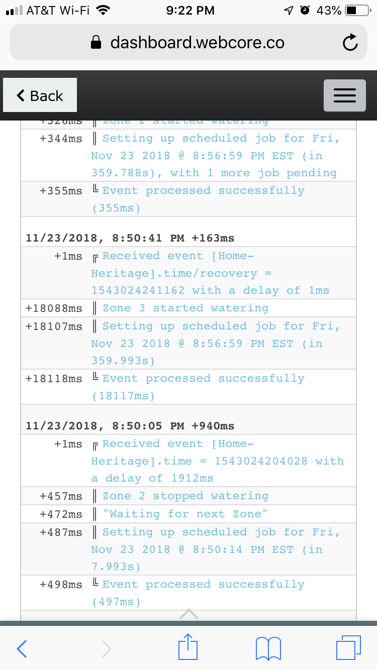Go back with Safari back arrow
Screen dimensions: 377x670
(22, 648)
